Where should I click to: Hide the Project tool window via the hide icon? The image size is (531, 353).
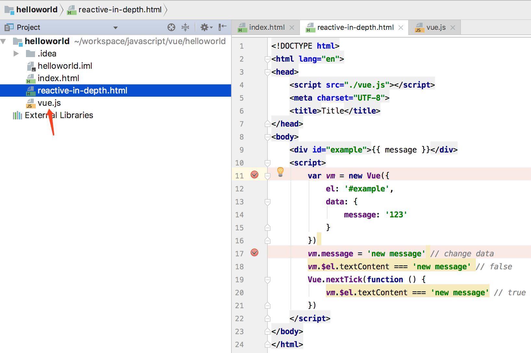[x=222, y=27]
